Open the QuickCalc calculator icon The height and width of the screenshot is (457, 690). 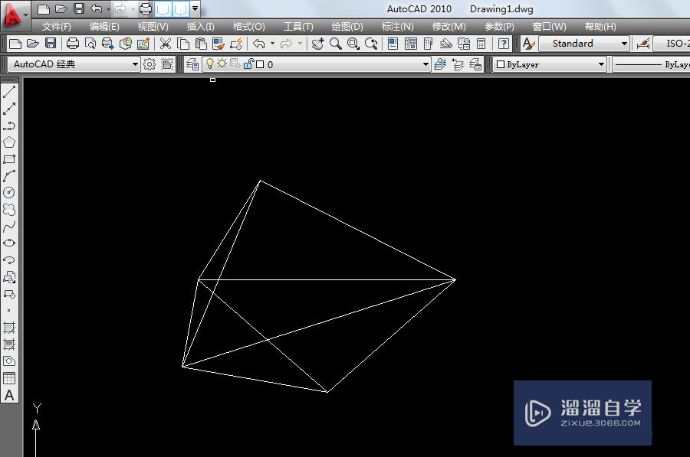(x=481, y=44)
